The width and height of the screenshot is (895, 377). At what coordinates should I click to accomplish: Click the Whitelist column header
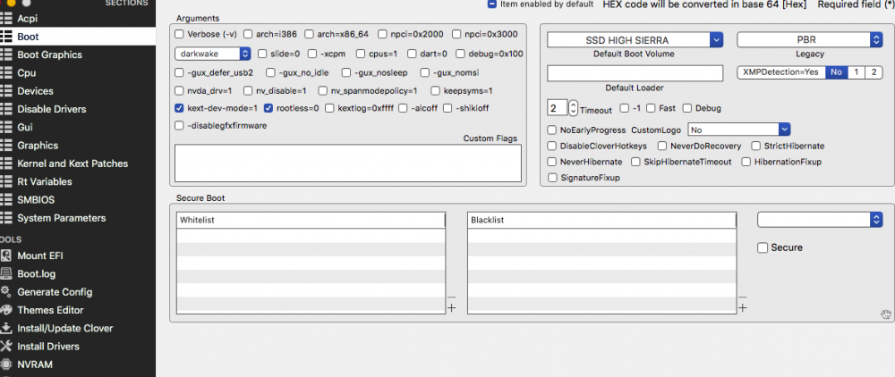tap(311, 220)
